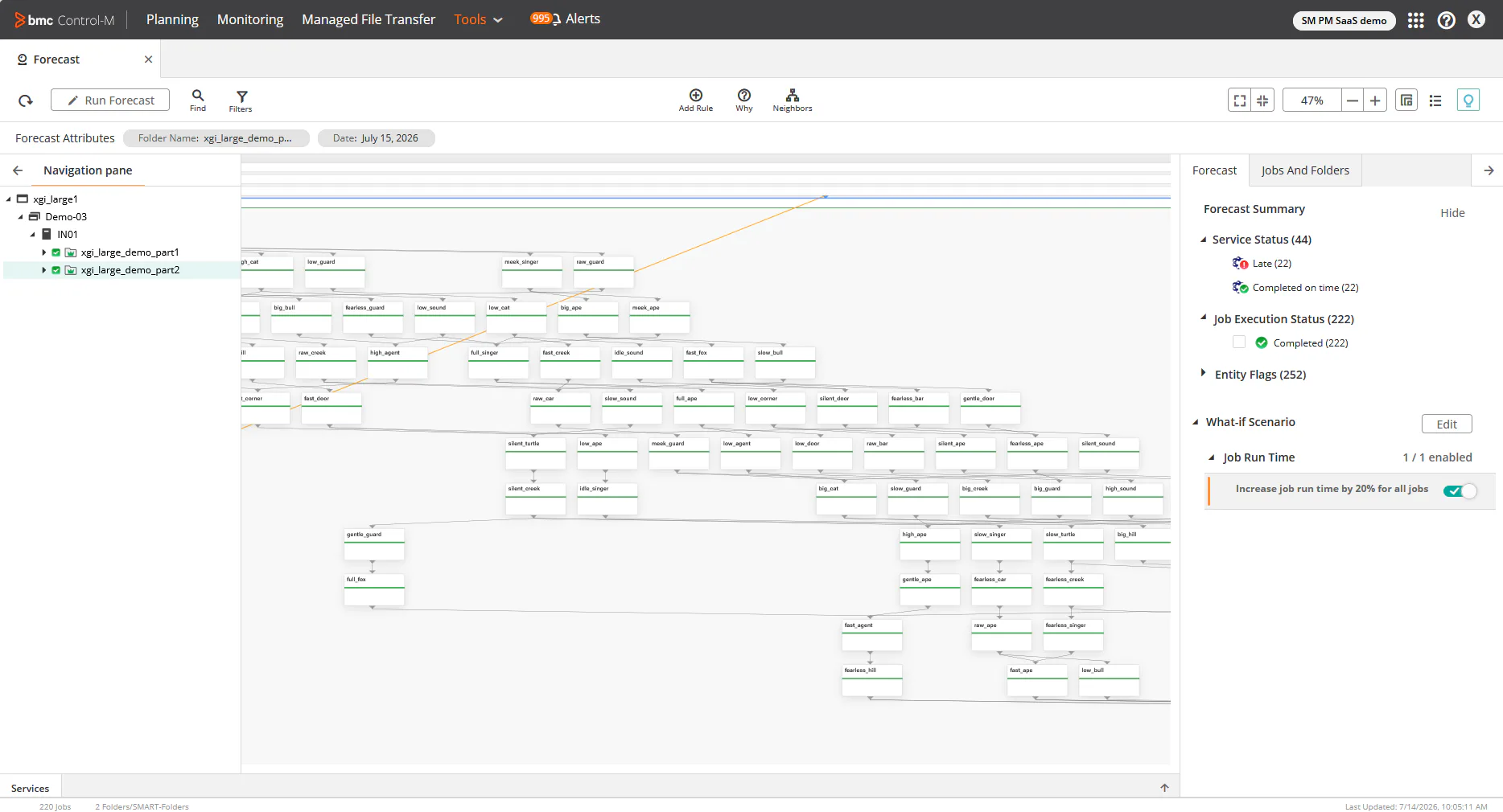Click the collapse view icon

pos(1262,100)
